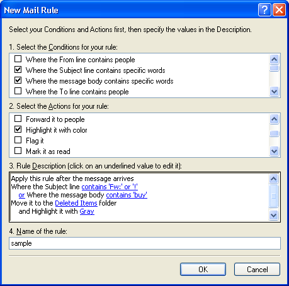
Task: Click the Rule Description scrollbar thumb
Action: pos(273,196)
